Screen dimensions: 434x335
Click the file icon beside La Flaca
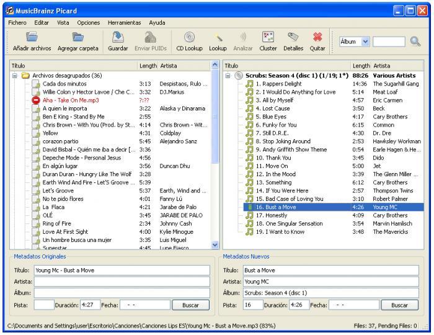[36, 207]
